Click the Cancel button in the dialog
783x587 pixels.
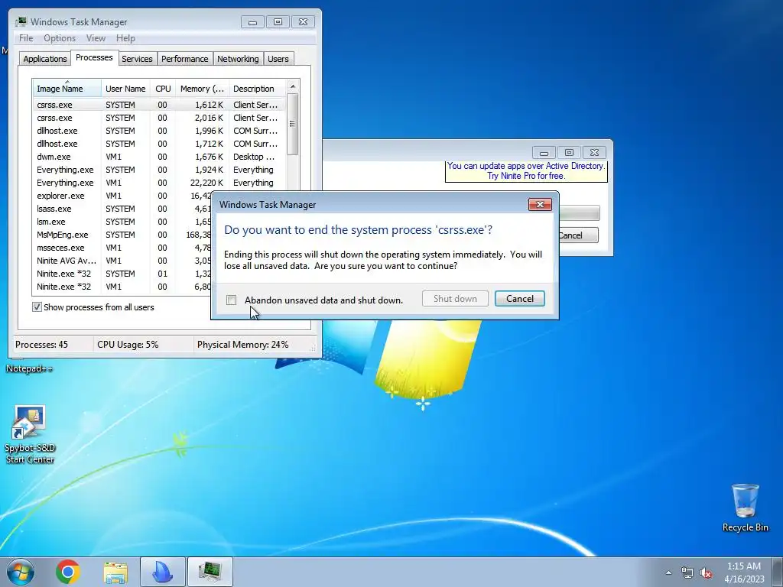520,299
